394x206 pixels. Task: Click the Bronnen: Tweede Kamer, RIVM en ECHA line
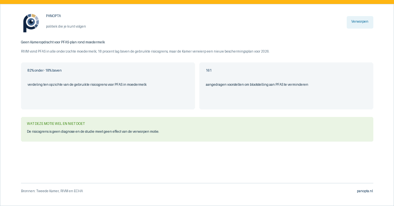(52, 191)
